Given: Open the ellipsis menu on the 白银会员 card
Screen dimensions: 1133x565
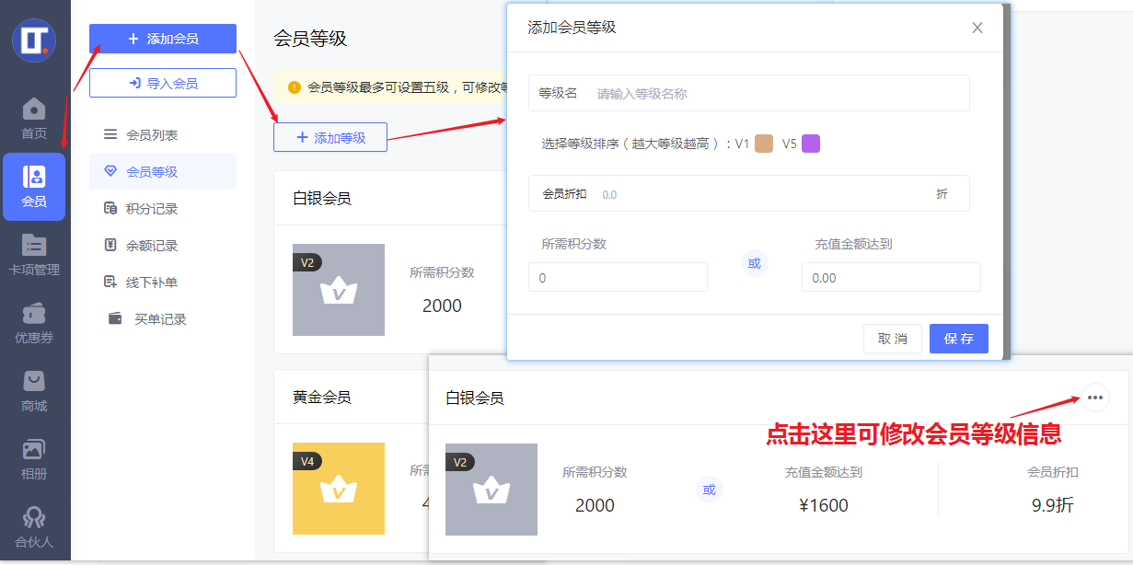Looking at the screenshot, I should 1094,398.
